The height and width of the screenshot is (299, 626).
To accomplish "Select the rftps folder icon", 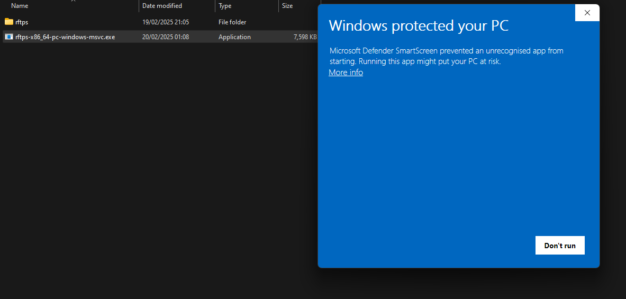I will point(9,22).
